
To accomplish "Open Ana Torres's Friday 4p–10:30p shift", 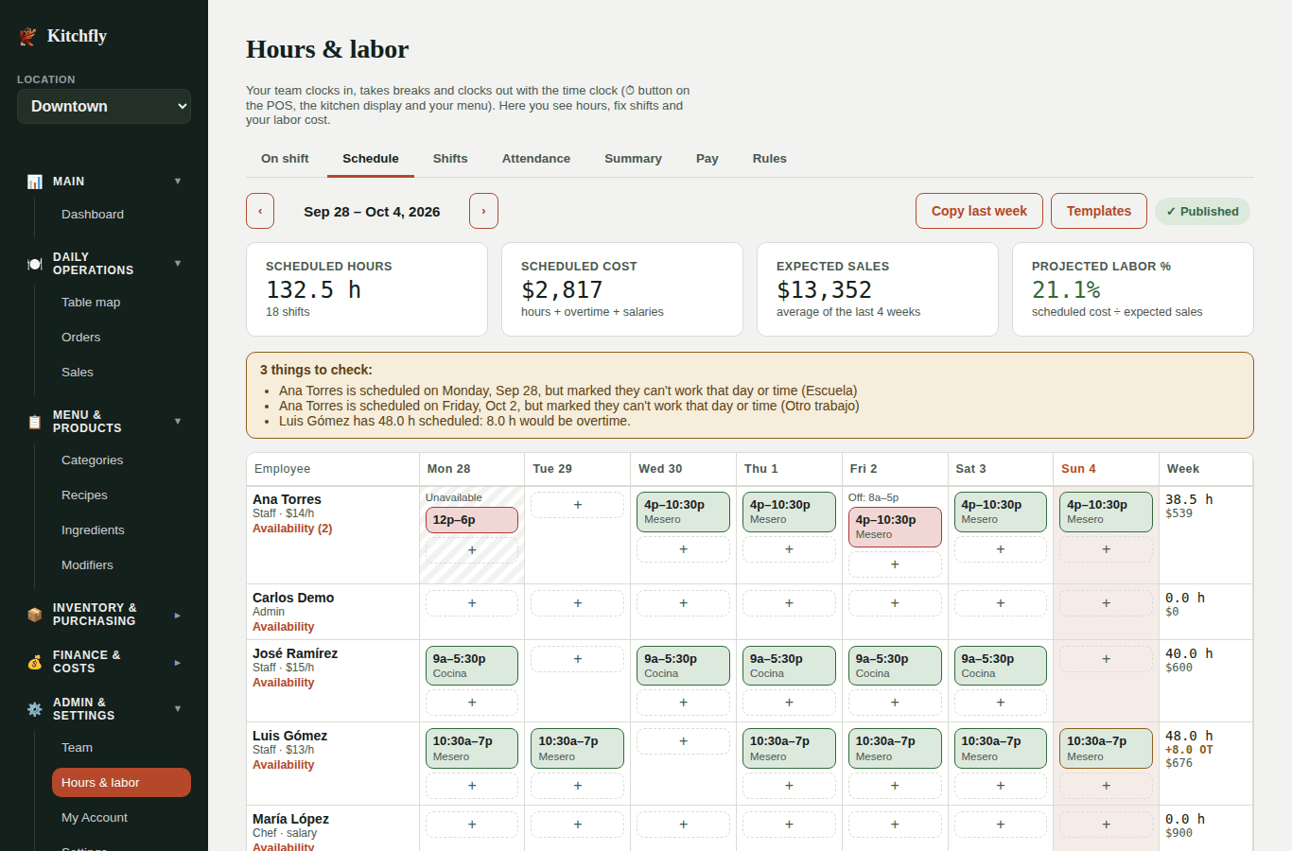I will pyautogui.click(x=895, y=527).
